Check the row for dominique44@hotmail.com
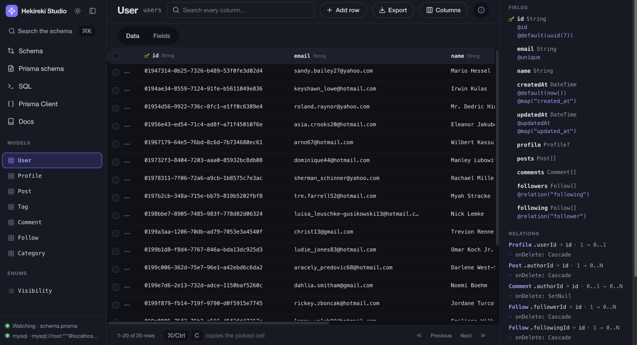The image size is (637, 345). (x=115, y=162)
